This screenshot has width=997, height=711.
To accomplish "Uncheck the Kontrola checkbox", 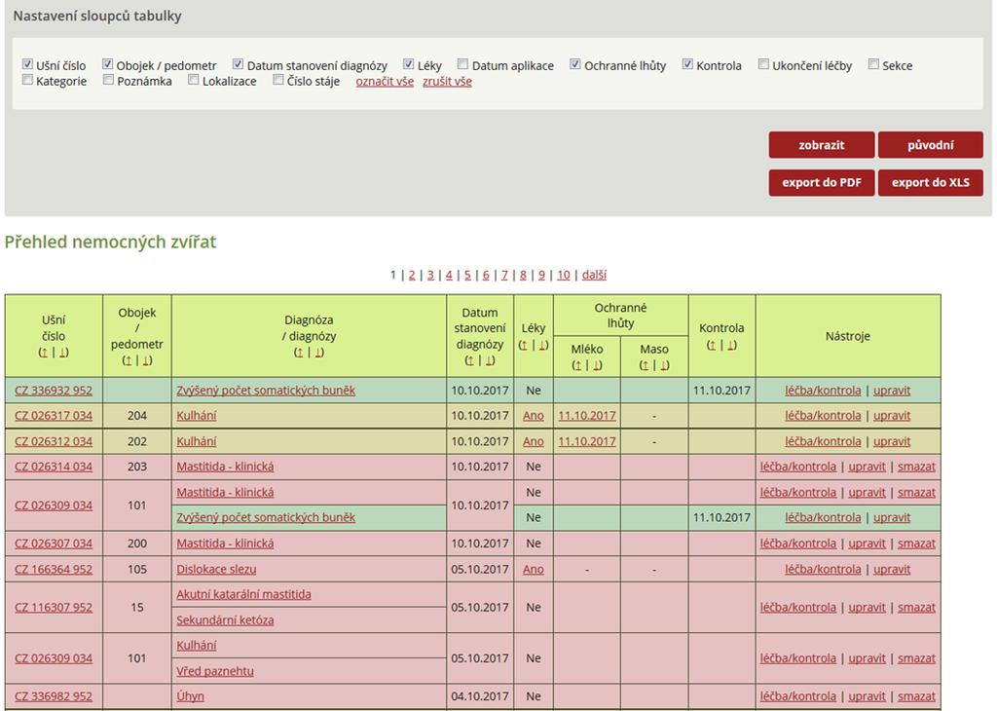I will coord(687,64).
